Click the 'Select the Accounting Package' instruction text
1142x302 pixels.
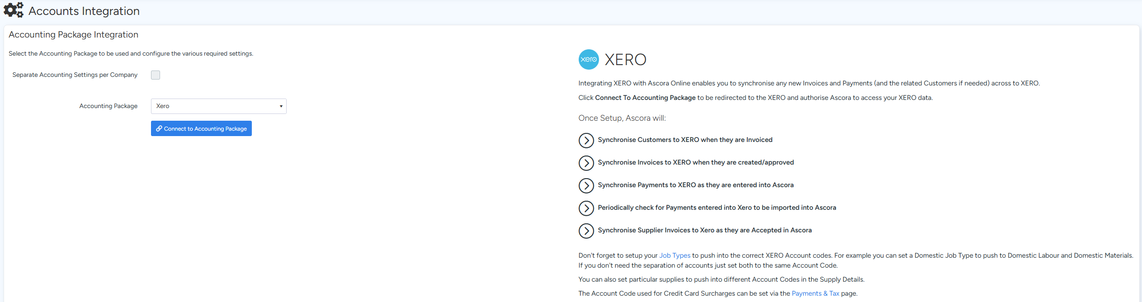(x=131, y=54)
